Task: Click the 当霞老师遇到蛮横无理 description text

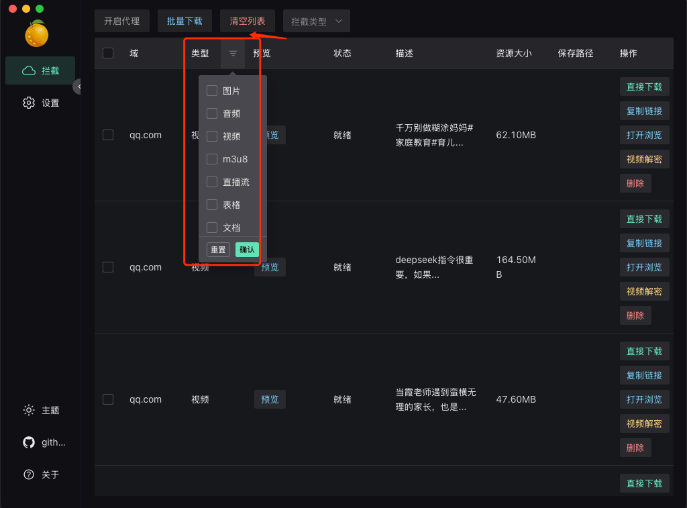Action: tap(435, 399)
